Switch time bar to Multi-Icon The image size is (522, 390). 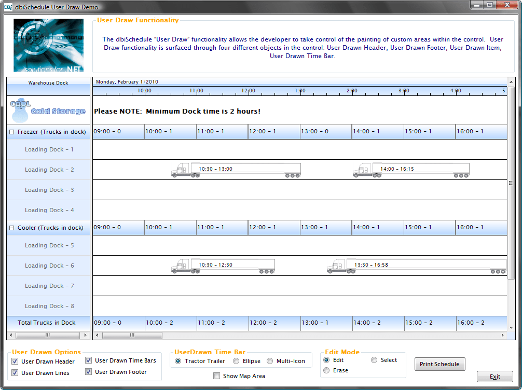[270, 361]
